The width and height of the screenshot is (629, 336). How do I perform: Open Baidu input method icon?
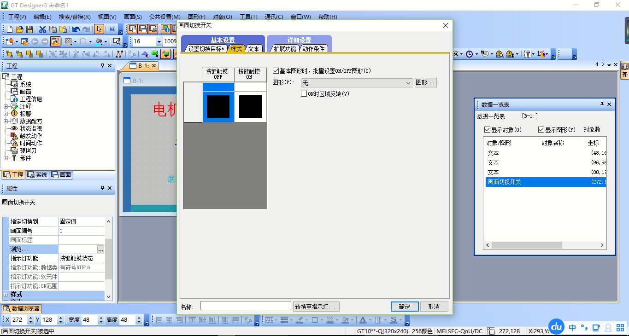point(557,327)
